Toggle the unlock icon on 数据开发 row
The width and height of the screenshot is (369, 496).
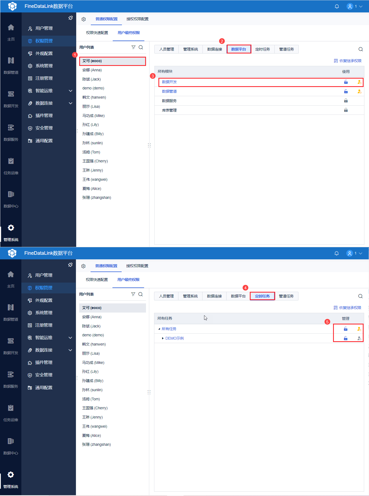(346, 82)
